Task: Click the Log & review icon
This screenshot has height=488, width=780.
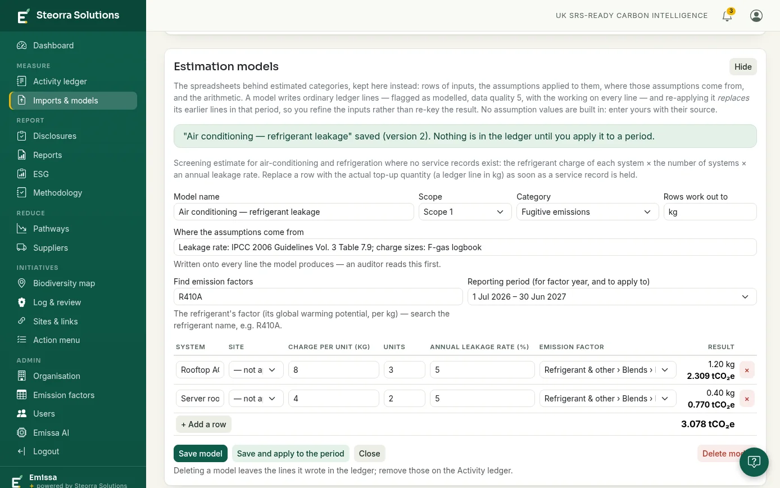Action: (x=22, y=302)
